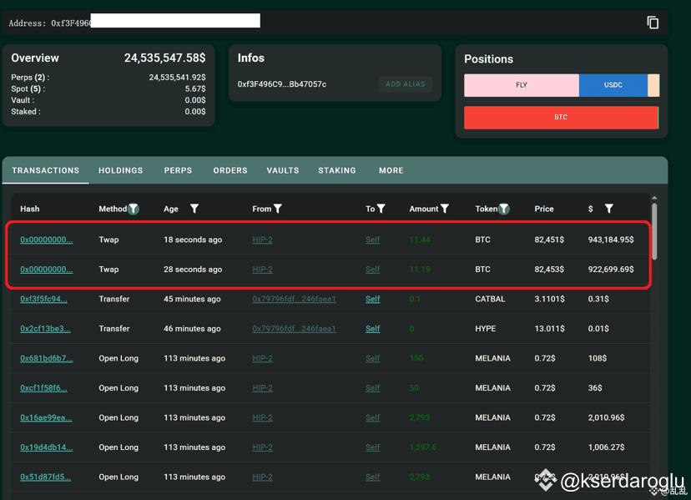Click the ADD ALIAS button
Viewport: 691px width, 500px height.
406,84
